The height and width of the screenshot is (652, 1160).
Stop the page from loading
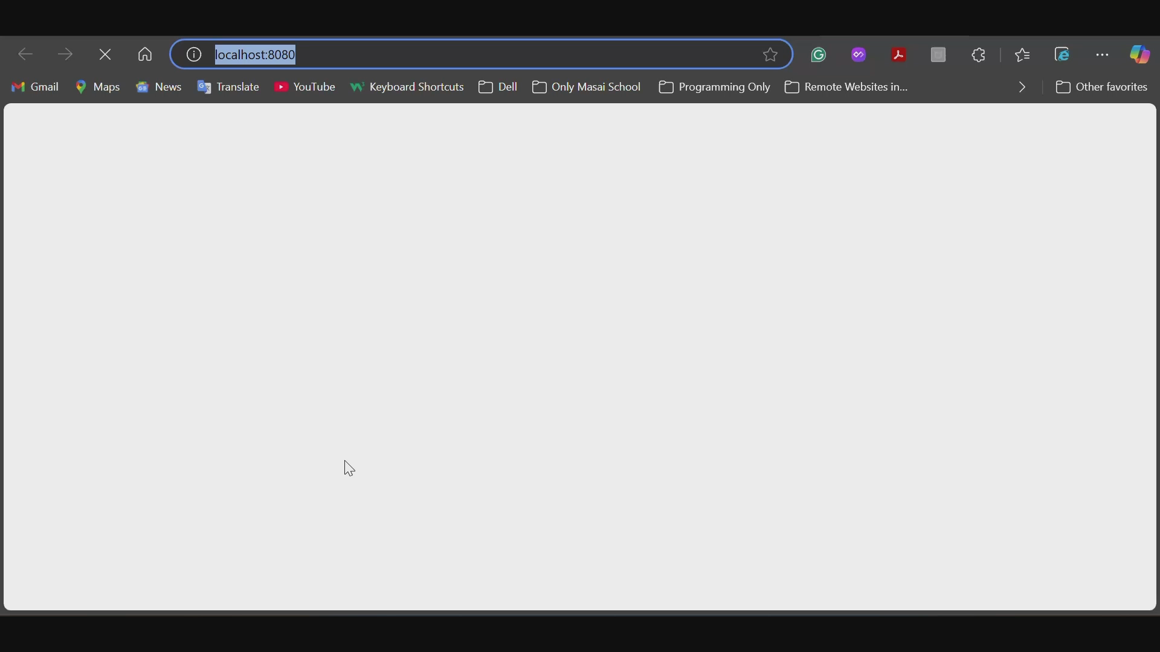click(106, 55)
